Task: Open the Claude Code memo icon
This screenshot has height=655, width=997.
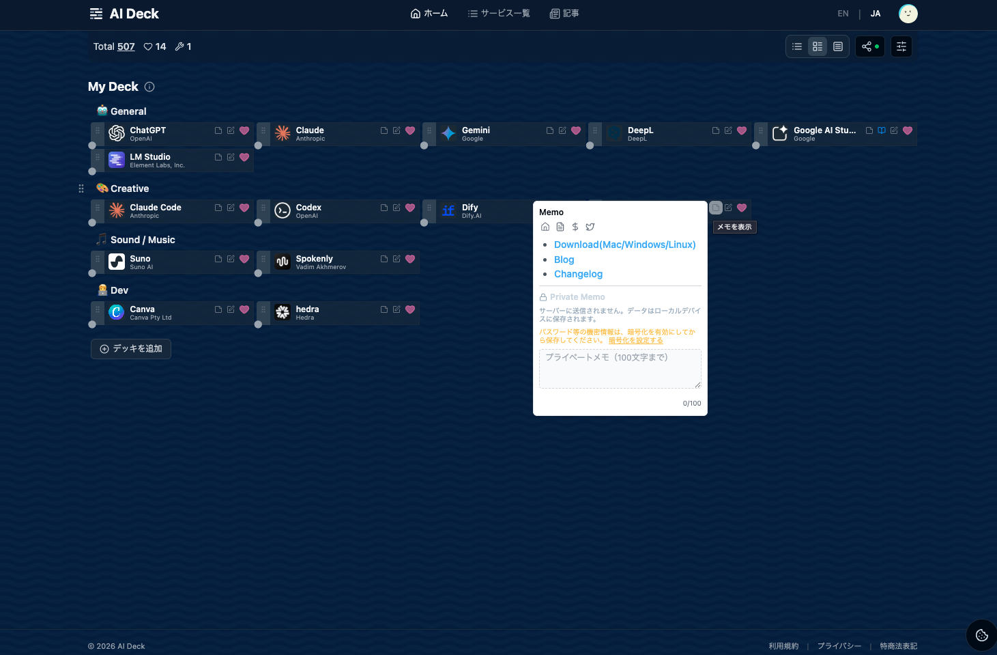Action: (218, 208)
